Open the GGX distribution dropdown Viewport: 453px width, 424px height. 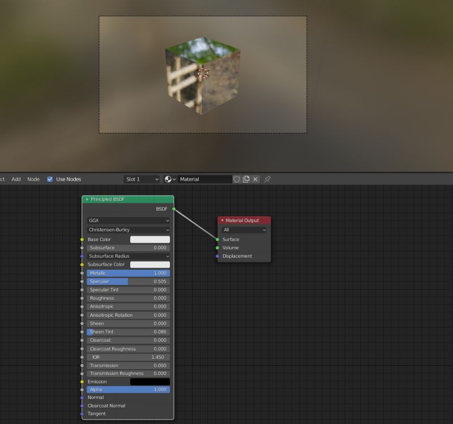127,221
